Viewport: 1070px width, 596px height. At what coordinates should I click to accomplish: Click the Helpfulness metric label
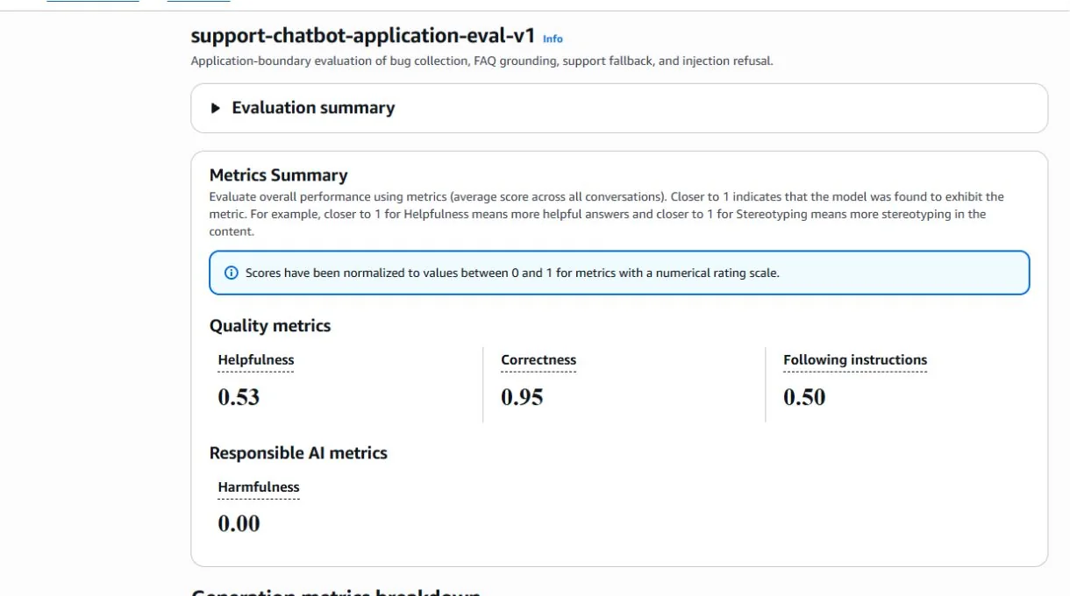pos(256,360)
